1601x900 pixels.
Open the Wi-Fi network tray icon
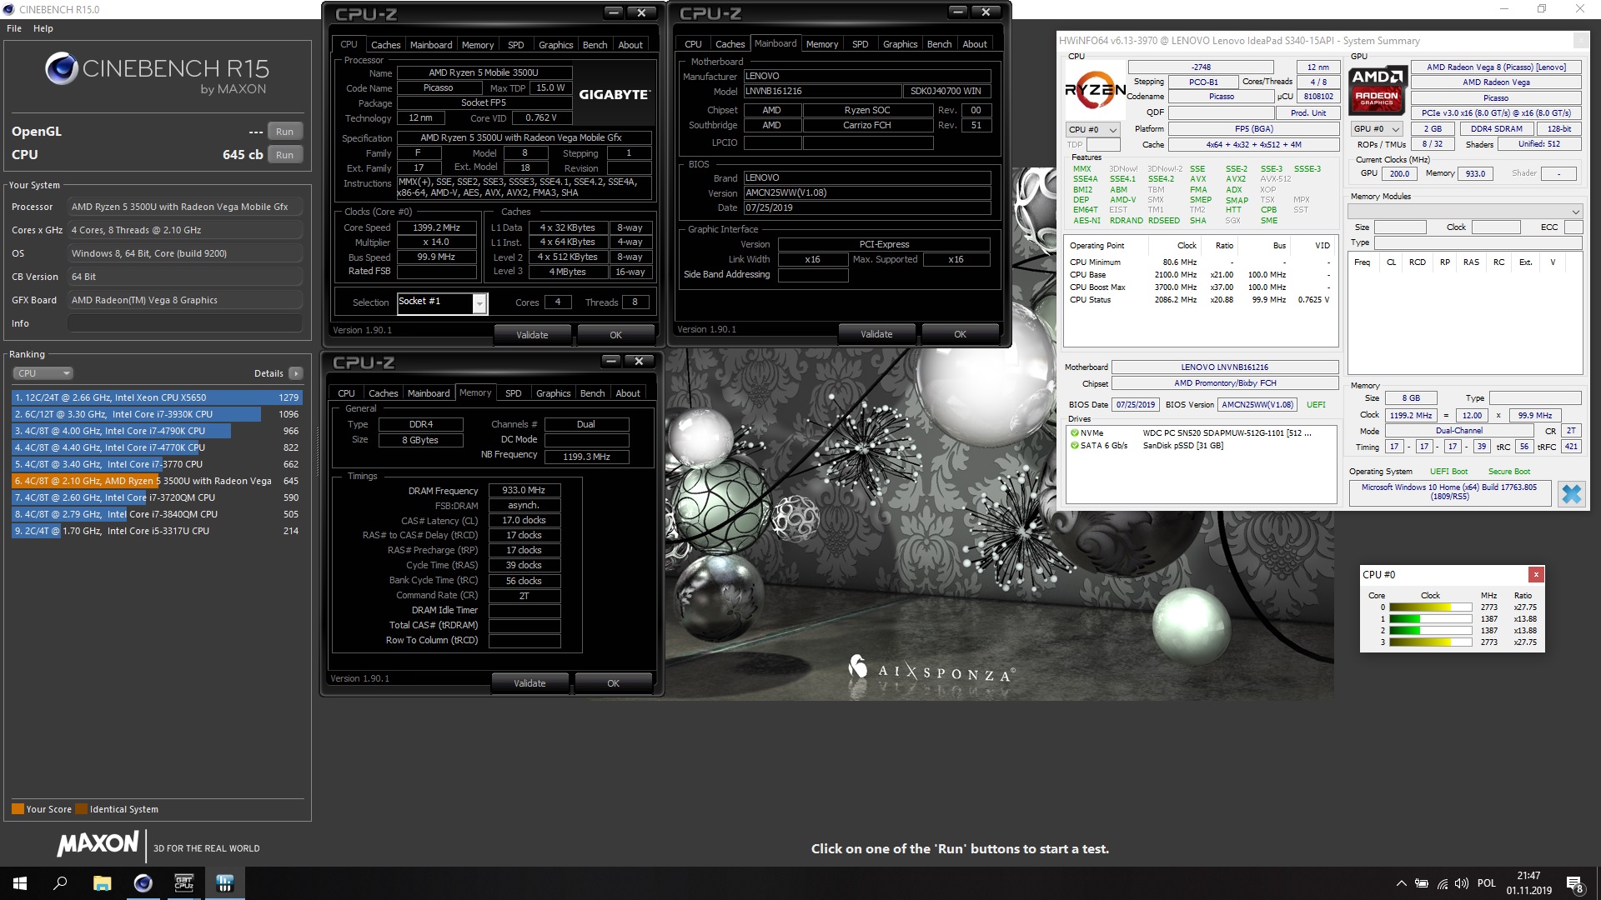click(1442, 883)
